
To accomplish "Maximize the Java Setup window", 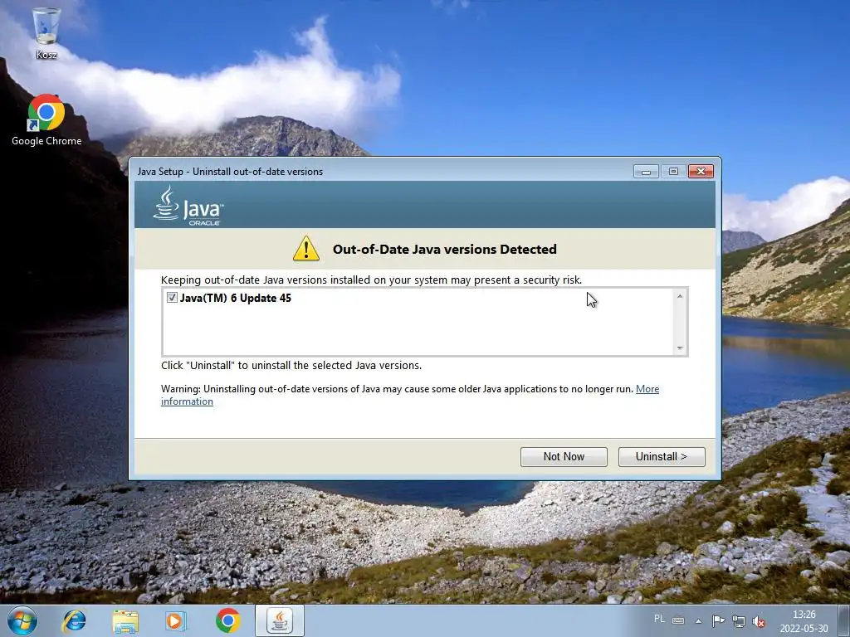I will click(673, 171).
